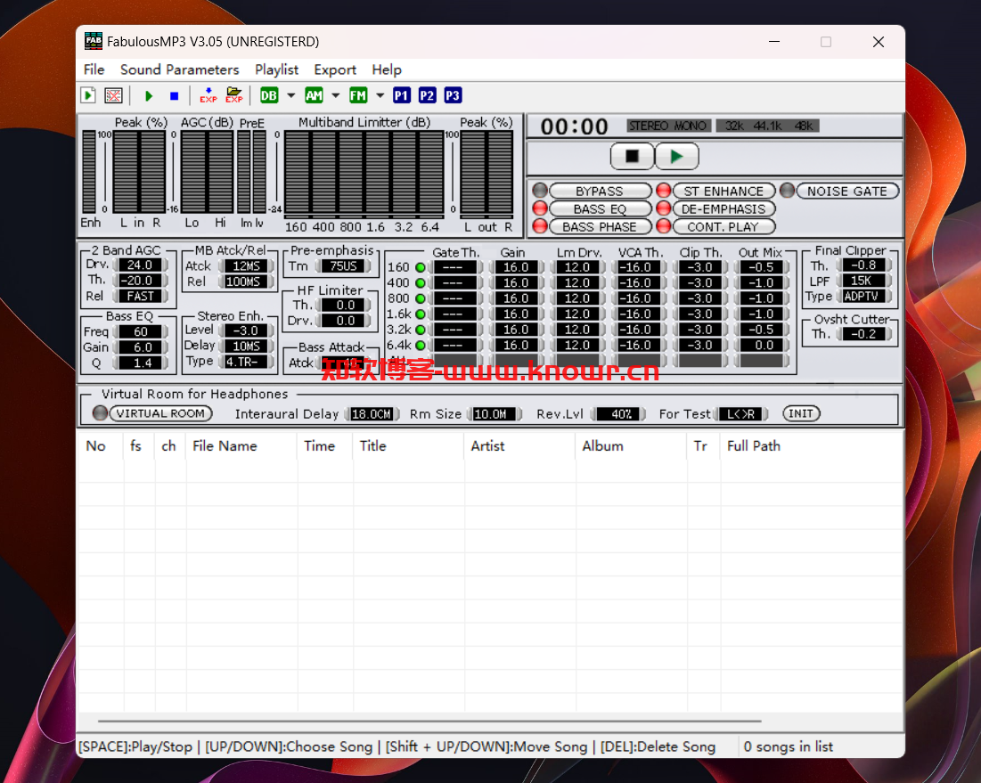
Task: Toggle CONT. PLAY mode
Action: (x=723, y=226)
